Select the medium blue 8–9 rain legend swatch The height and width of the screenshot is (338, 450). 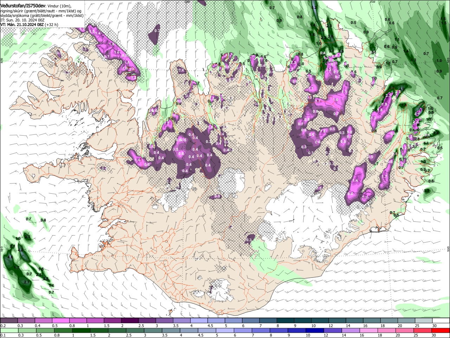click(x=279, y=330)
